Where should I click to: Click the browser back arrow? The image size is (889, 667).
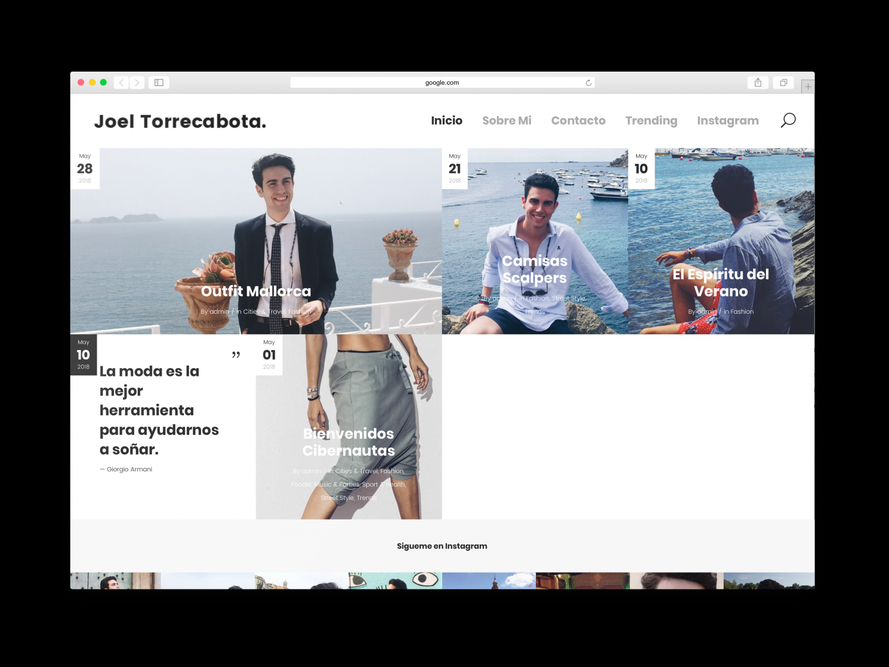click(x=121, y=83)
